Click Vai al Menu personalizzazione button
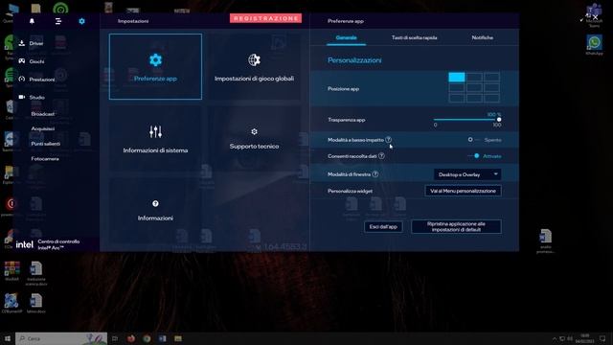The height and width of the screenshot is (345, 613). point(463,191)
